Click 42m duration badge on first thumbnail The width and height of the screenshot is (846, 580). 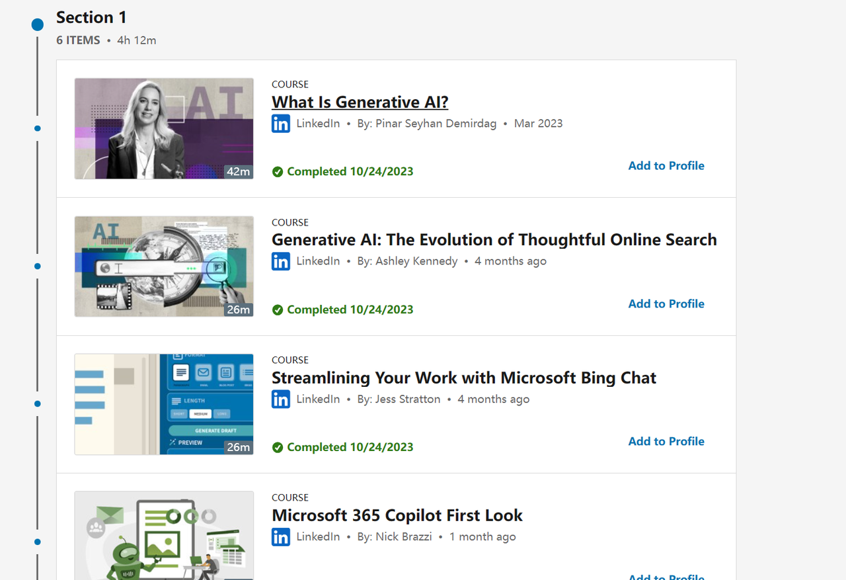(239, 172)
